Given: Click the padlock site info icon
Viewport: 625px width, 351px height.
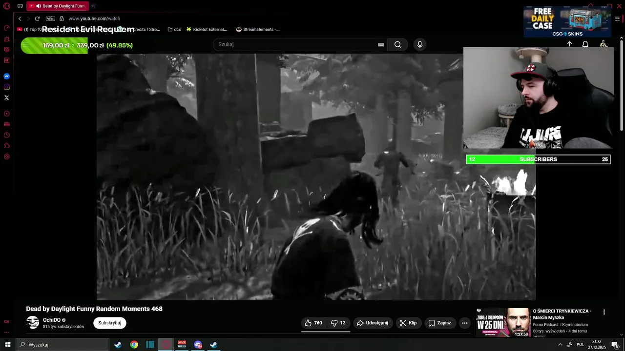Looking at the screenshot, I should [x=62, y=19].
